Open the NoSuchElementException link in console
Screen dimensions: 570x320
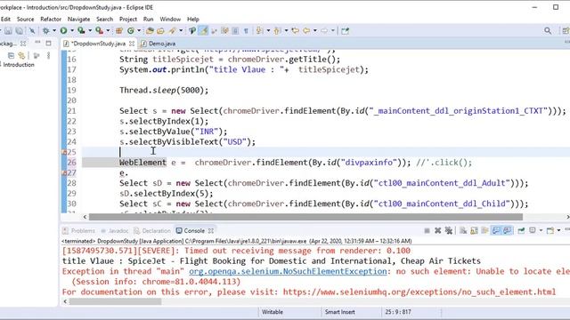[288, 271]
